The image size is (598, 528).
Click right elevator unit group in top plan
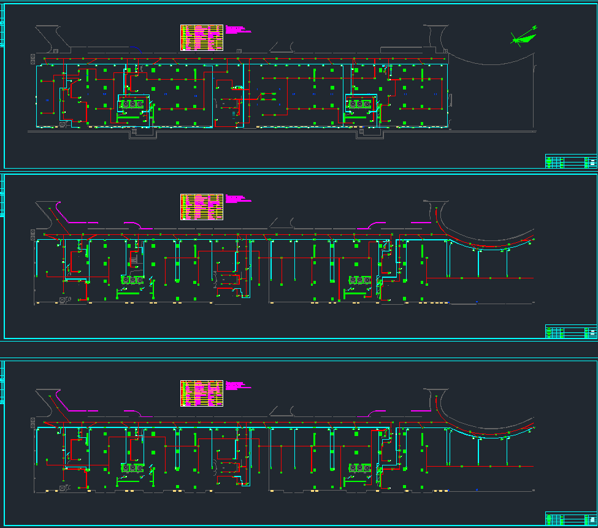pos(361,104)
